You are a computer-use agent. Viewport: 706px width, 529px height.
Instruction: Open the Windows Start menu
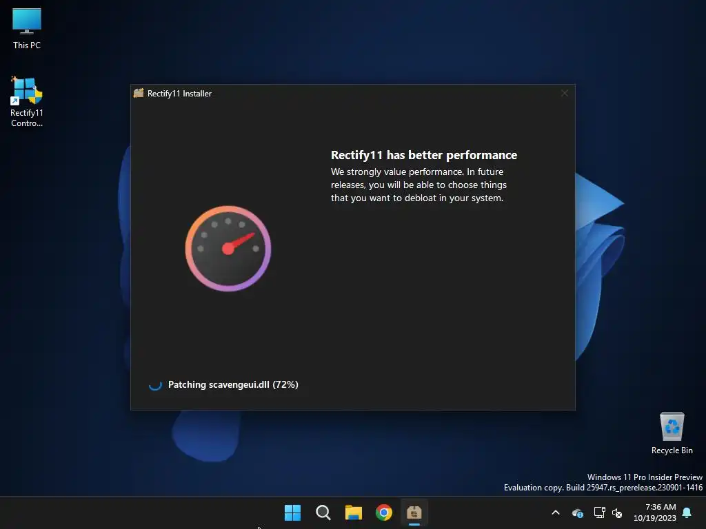tap(292, 512)
